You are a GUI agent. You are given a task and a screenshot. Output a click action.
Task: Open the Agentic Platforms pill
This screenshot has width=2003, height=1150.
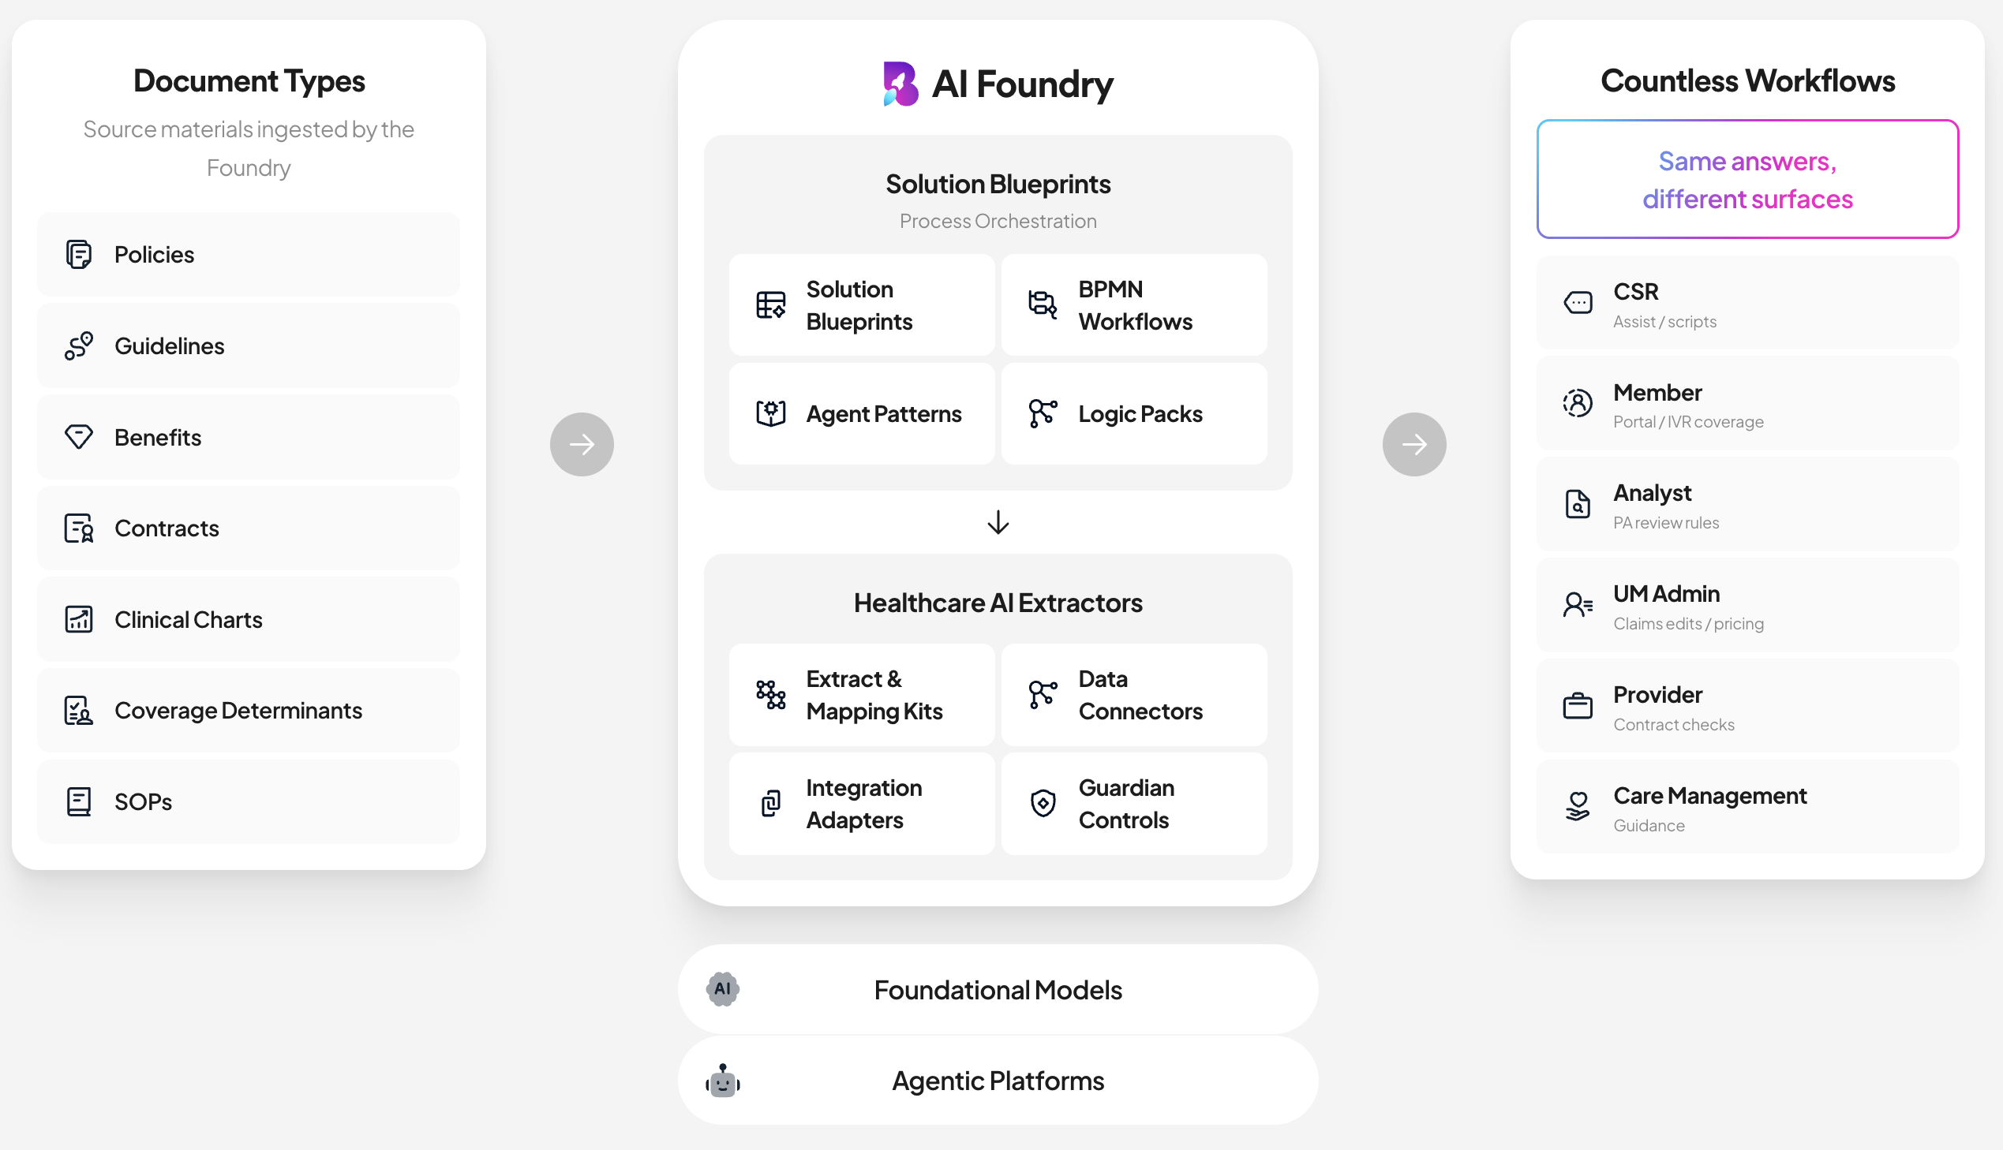[998, 1081]
